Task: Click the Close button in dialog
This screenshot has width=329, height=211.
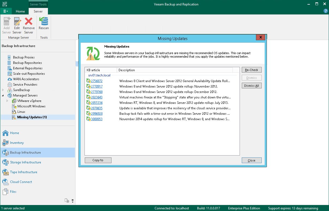Action: [252, 160]
